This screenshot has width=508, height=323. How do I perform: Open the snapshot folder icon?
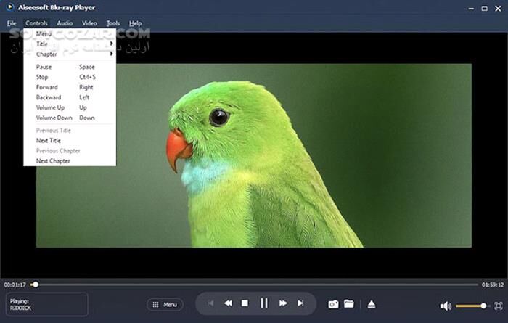349,304
